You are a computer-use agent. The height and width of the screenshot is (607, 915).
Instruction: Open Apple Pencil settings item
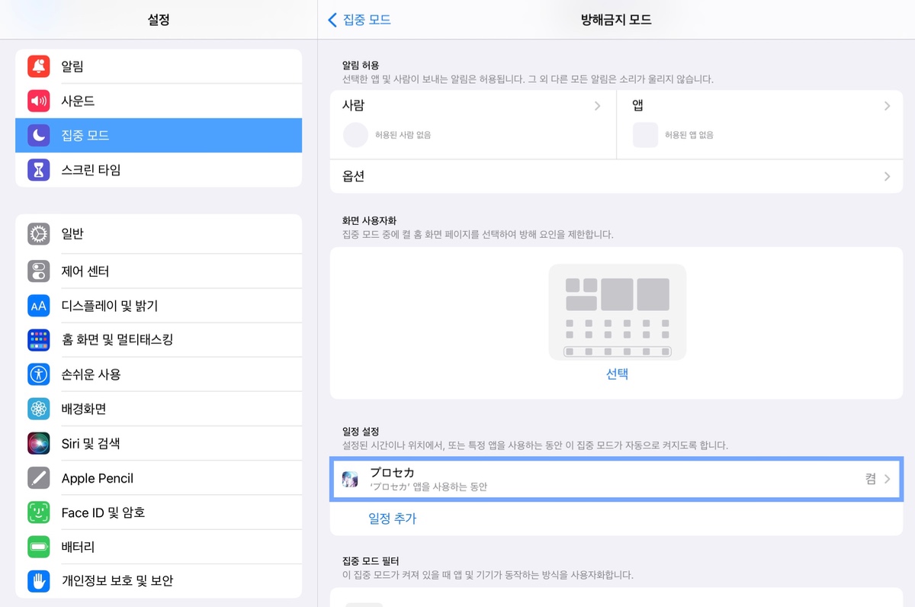pos(159,478)
